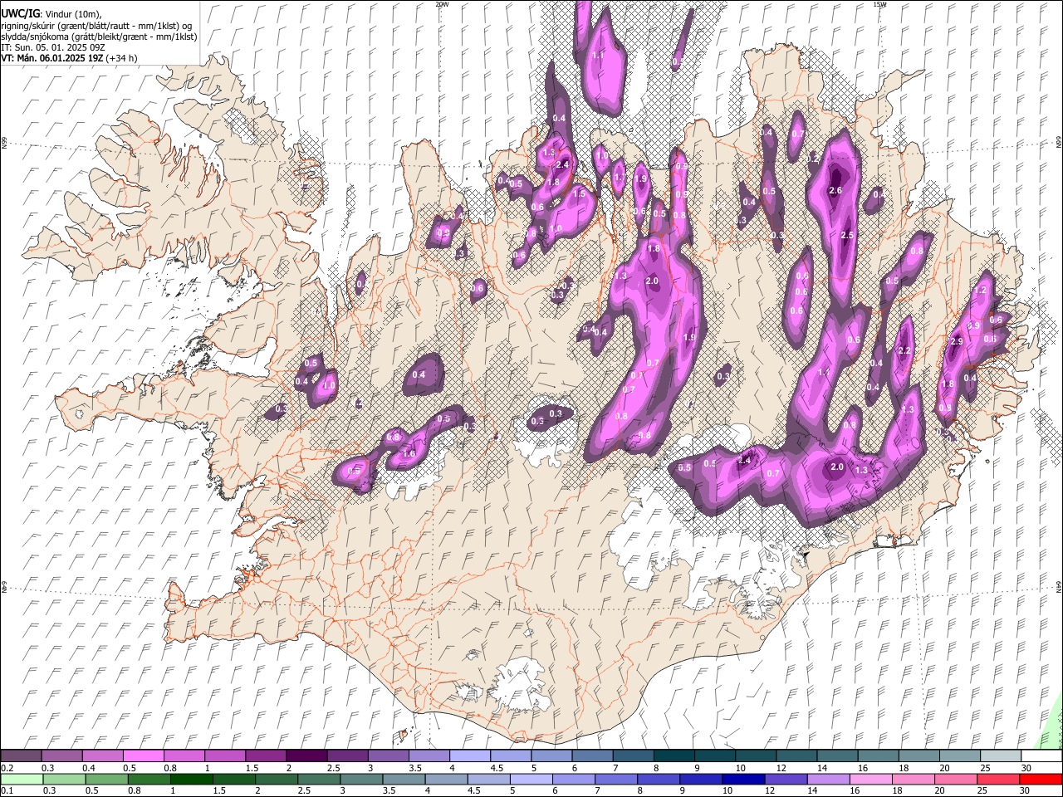1063x797 pixels.
Task: Click the 'slydda/snjókoma' description line
Action: pyautogui.click(x=100, y=37)
